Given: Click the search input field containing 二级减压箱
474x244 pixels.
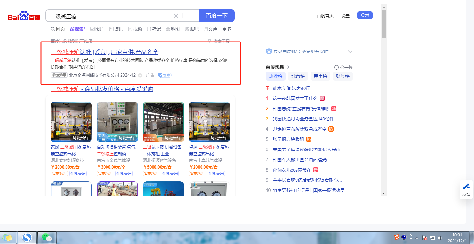Looking at the screenshot, I should (109, 16).
